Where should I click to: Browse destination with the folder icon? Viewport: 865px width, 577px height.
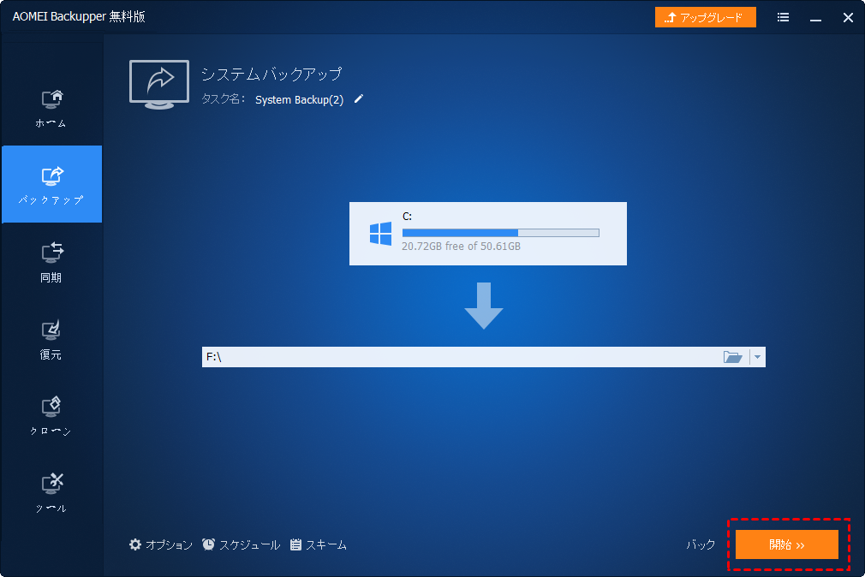point(732,357)
